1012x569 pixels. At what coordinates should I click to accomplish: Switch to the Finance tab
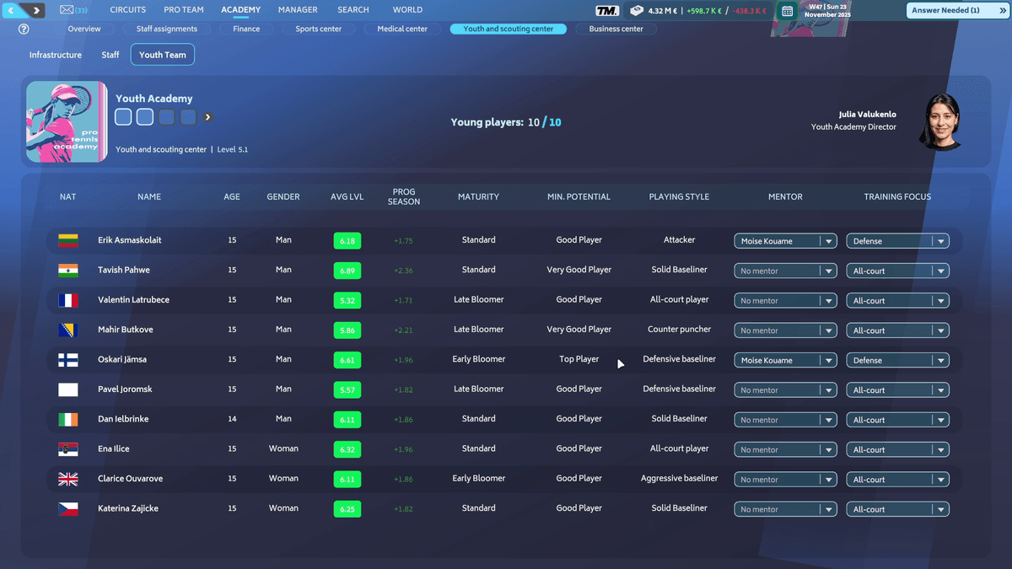coord(246,29)
